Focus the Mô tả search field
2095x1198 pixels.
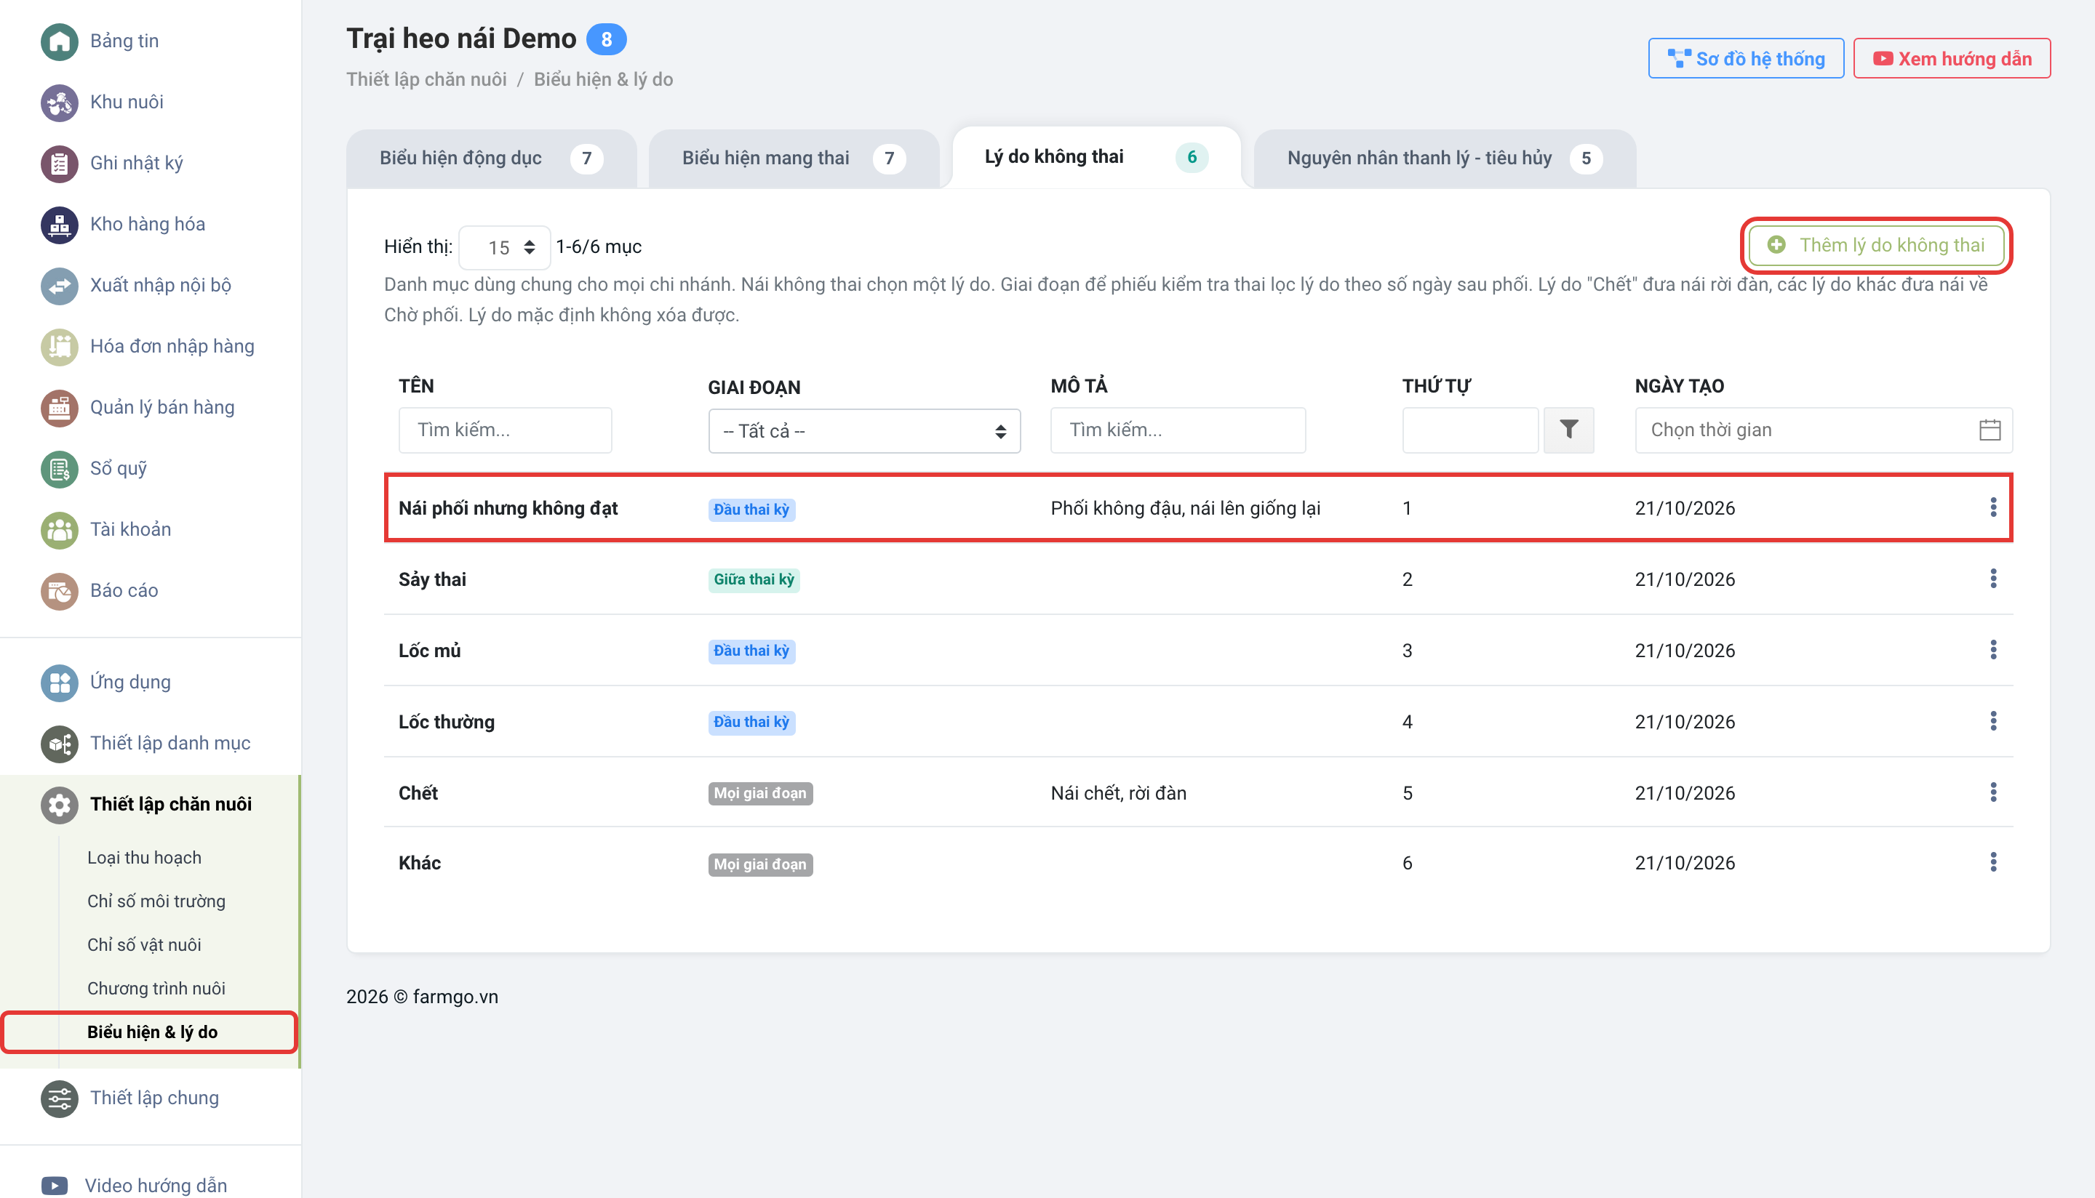[x=1178, y=430]
